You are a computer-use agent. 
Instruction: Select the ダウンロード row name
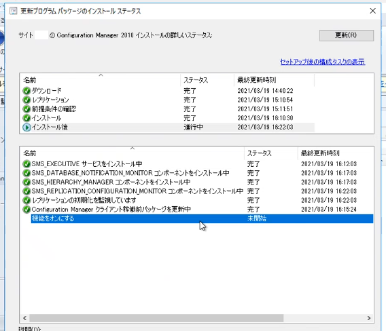tap(46, 91)
